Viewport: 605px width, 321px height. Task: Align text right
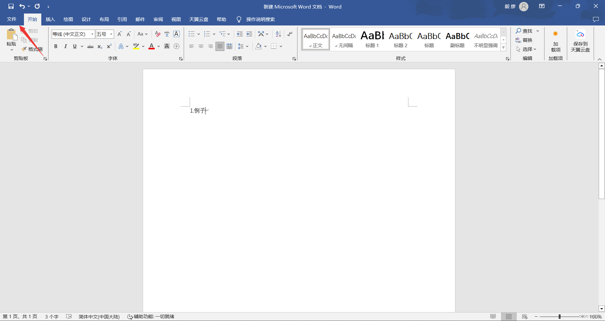point(210,47)
